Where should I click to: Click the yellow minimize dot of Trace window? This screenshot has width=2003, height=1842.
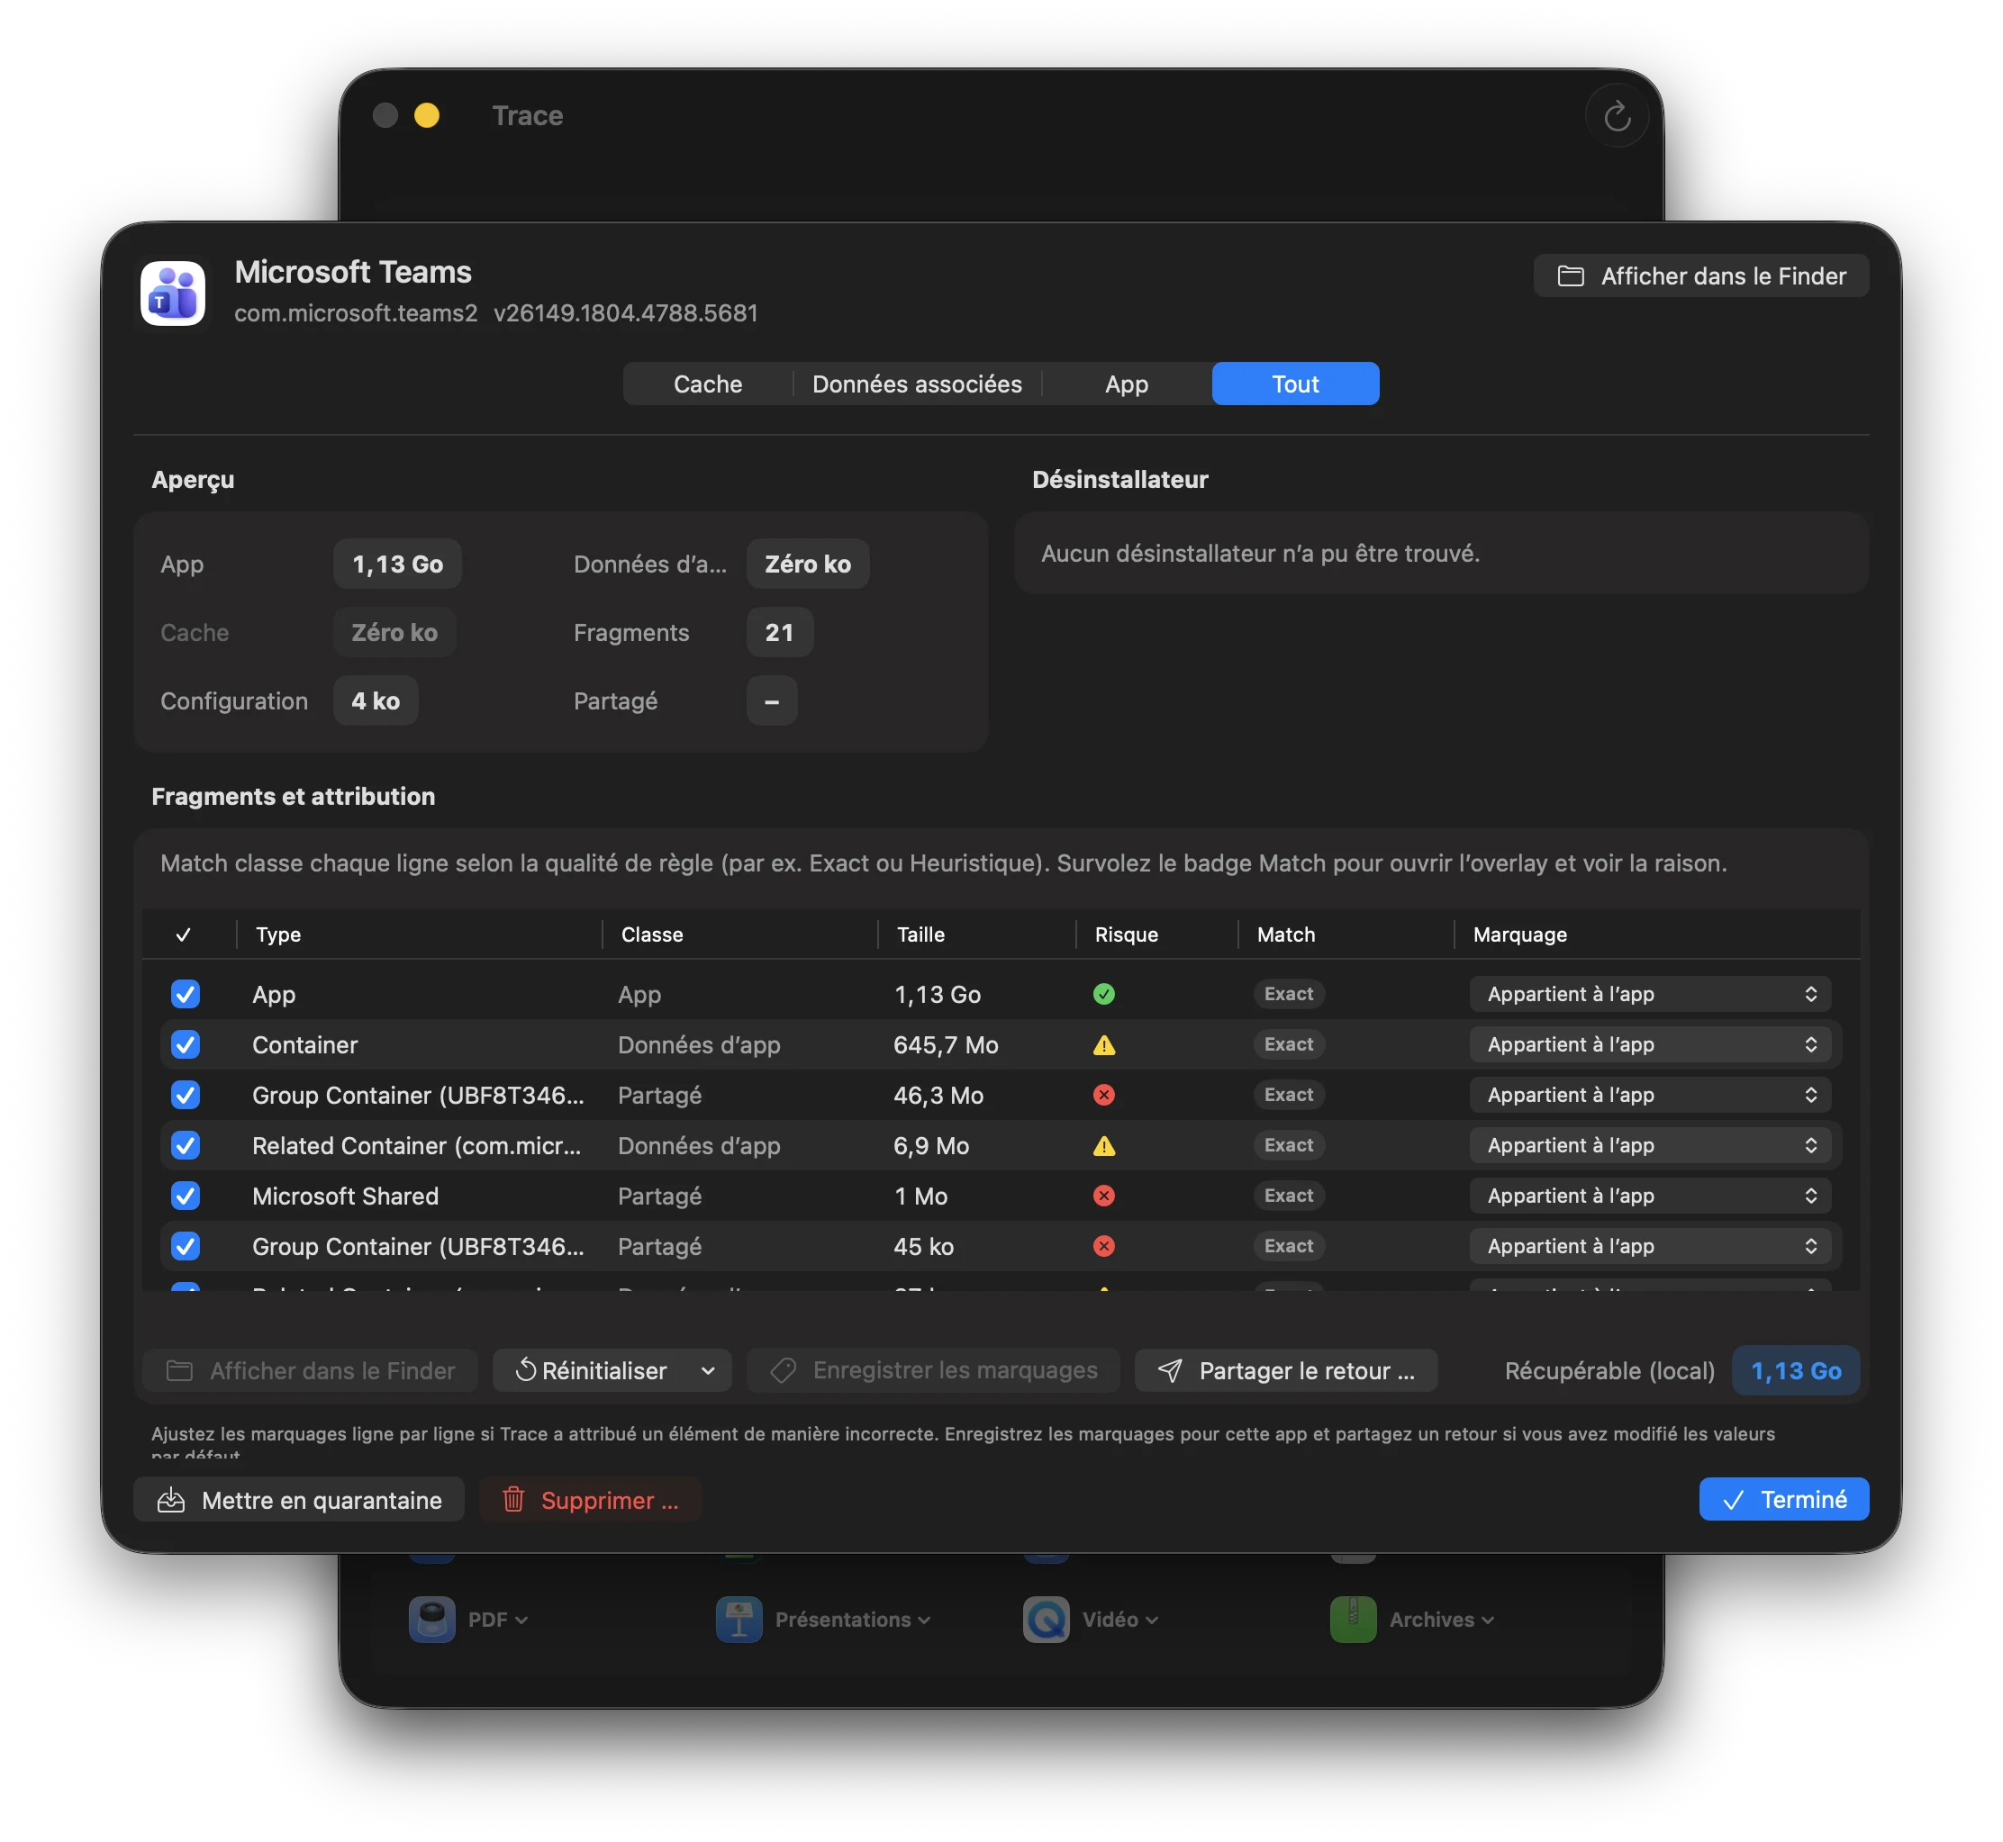(427, 115)
